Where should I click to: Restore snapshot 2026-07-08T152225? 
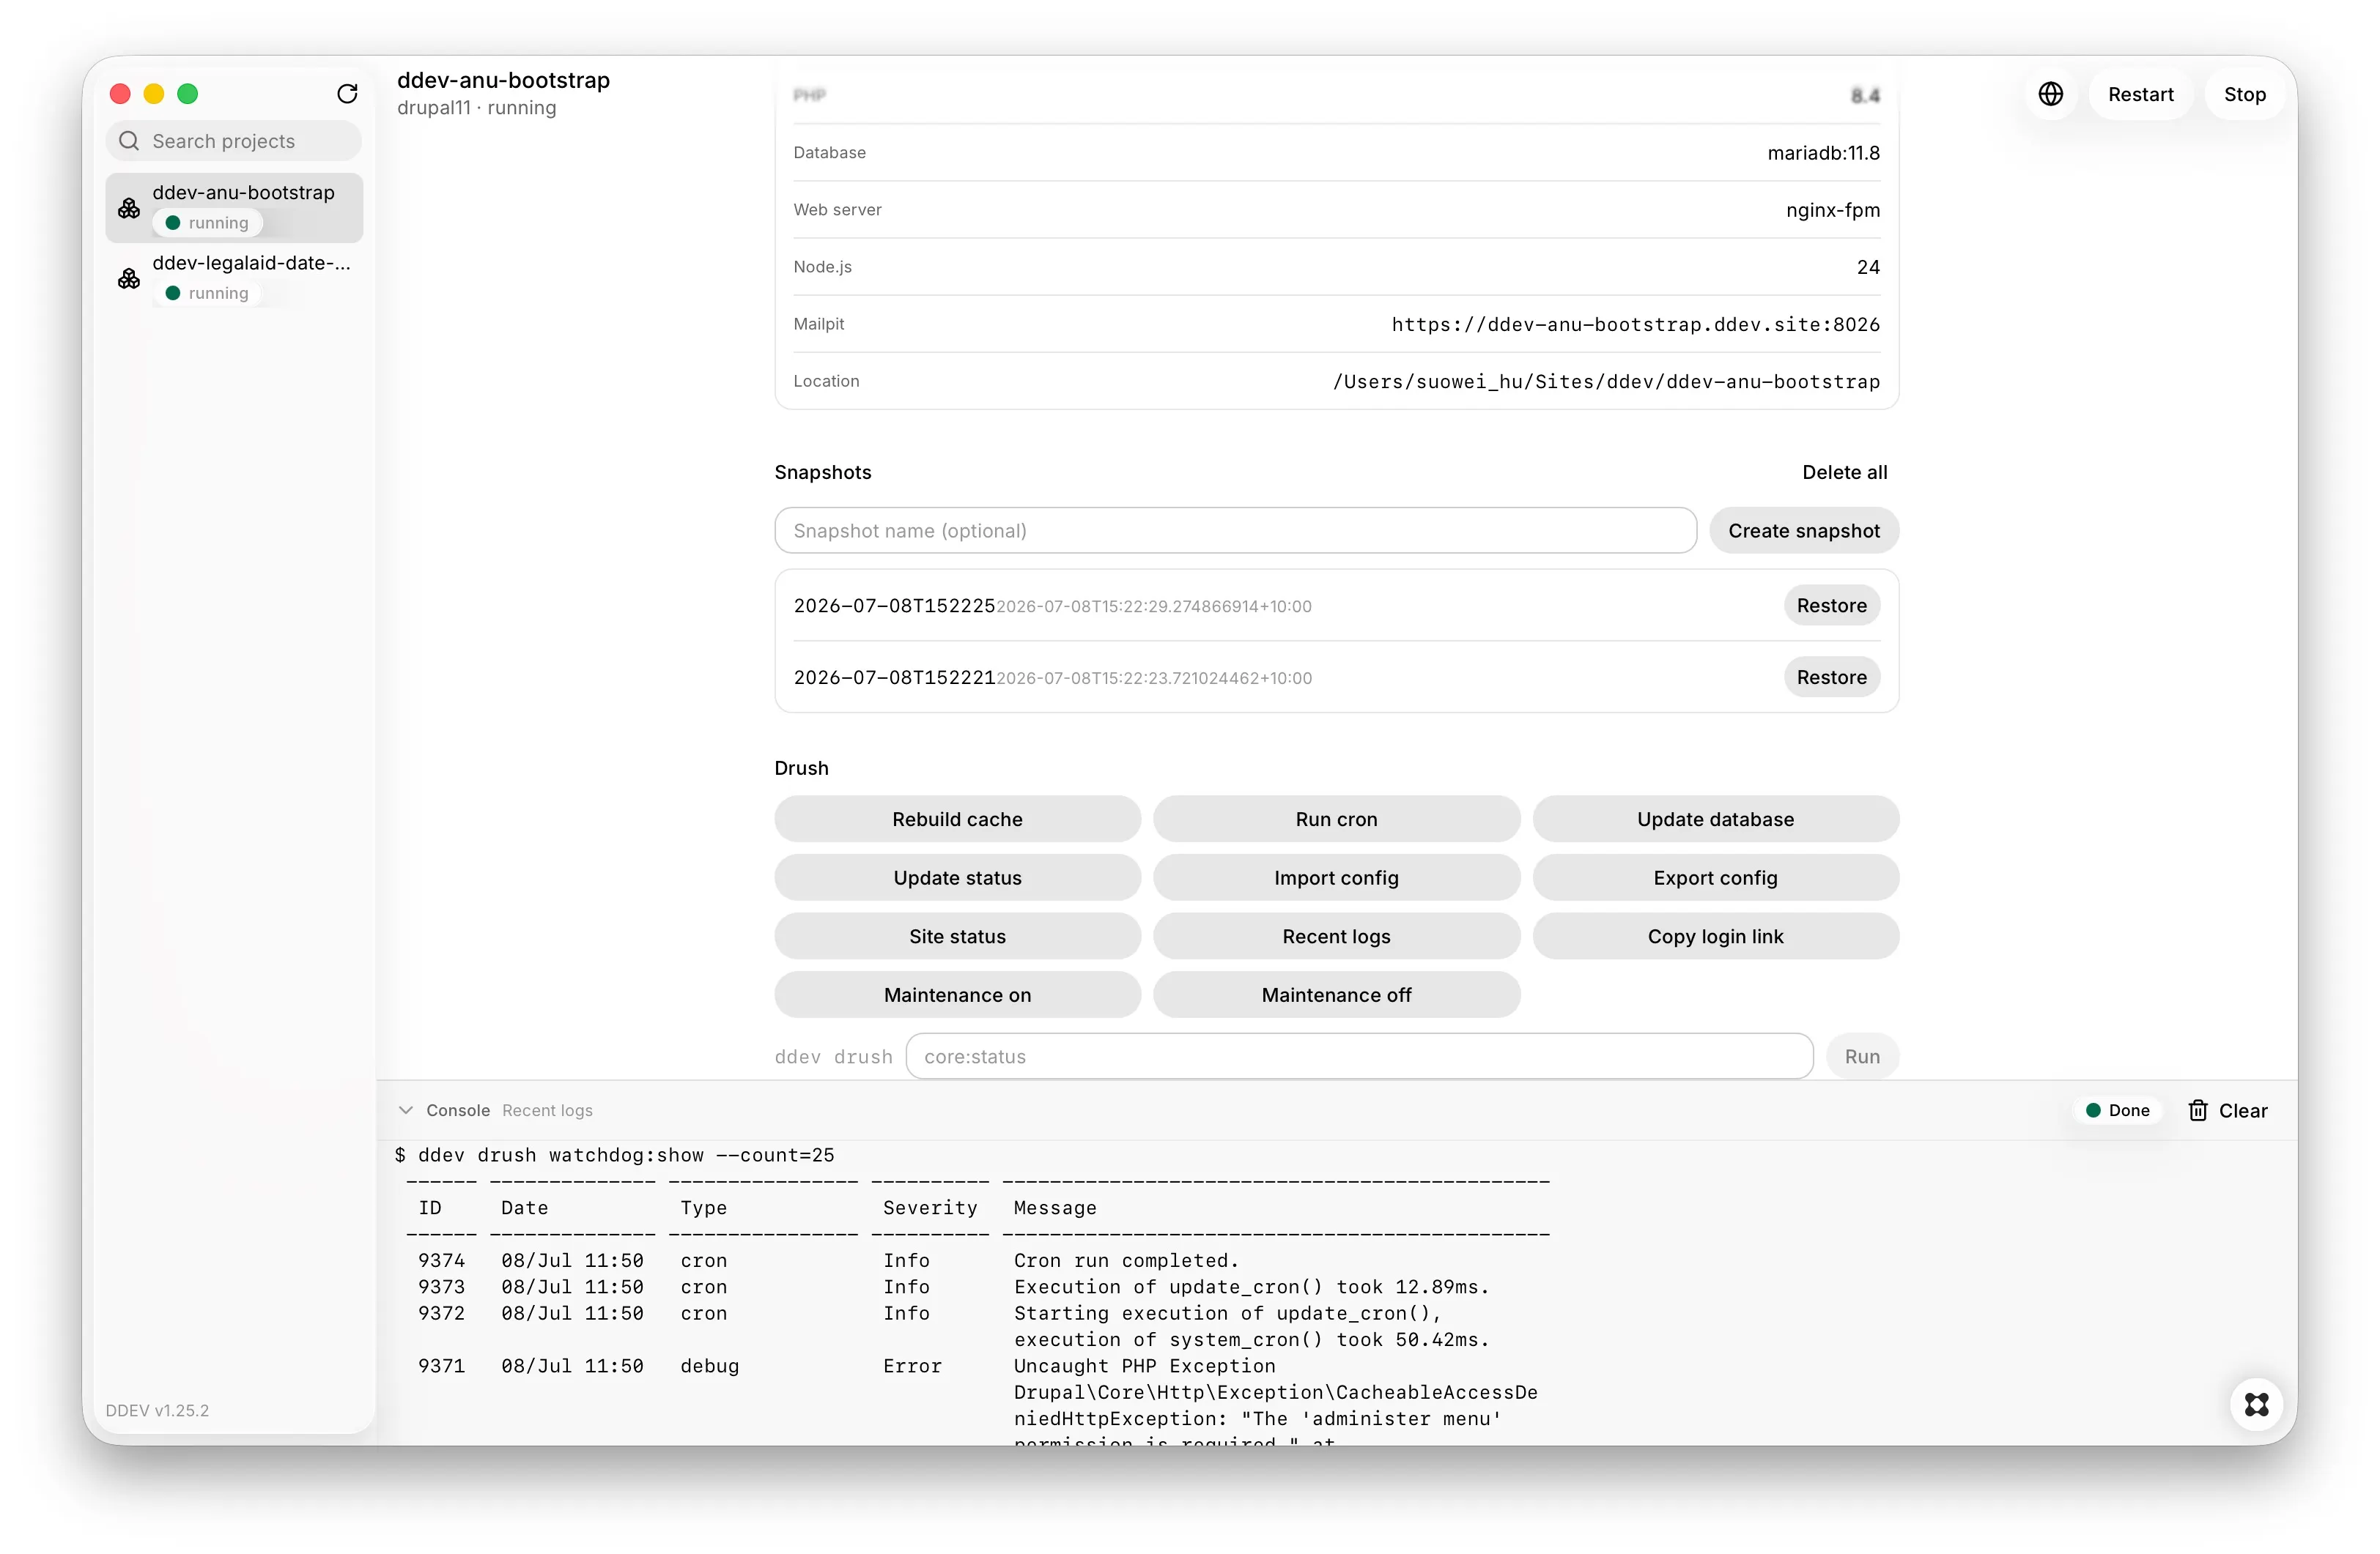1832,606
